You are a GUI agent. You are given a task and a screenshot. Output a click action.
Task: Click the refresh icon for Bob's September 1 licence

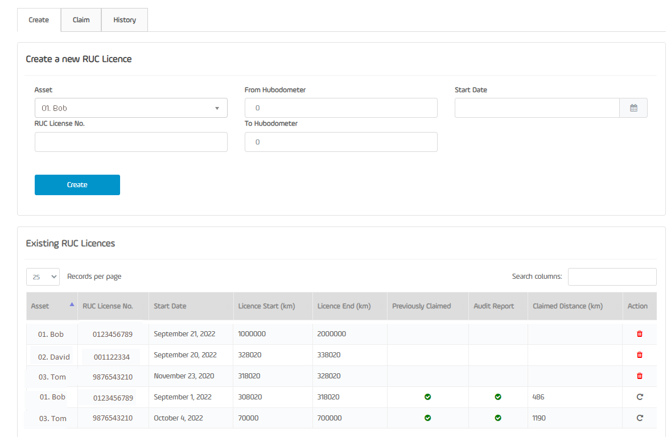point(639,397)
